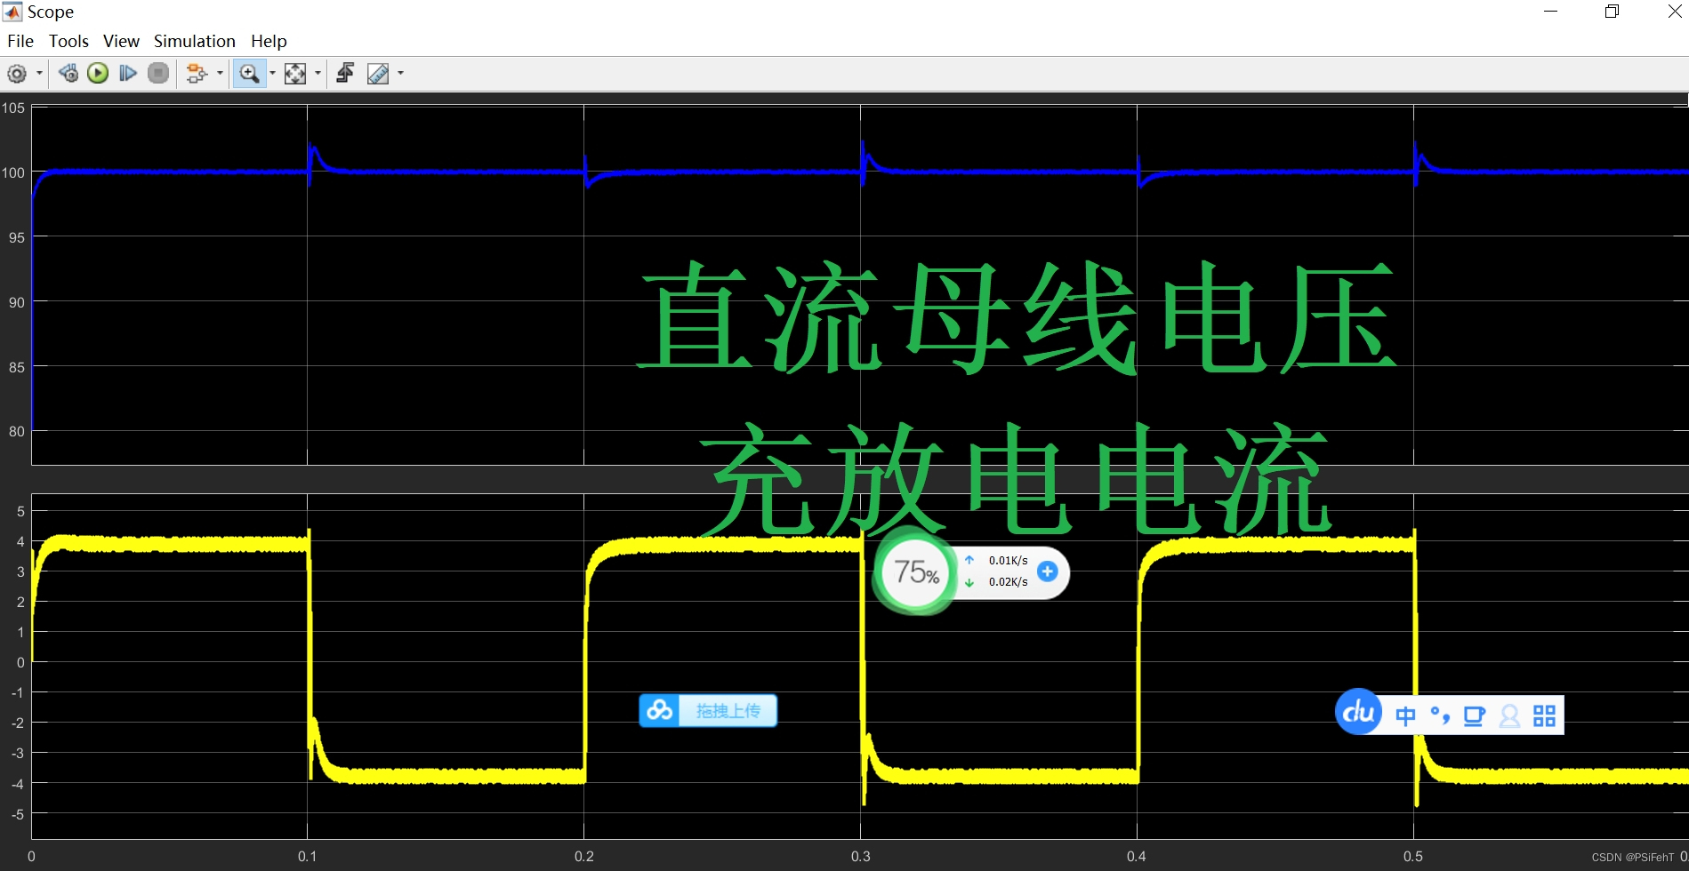
Task: Click the Step Back simulation icon
Action: click(x=68, y=74)
